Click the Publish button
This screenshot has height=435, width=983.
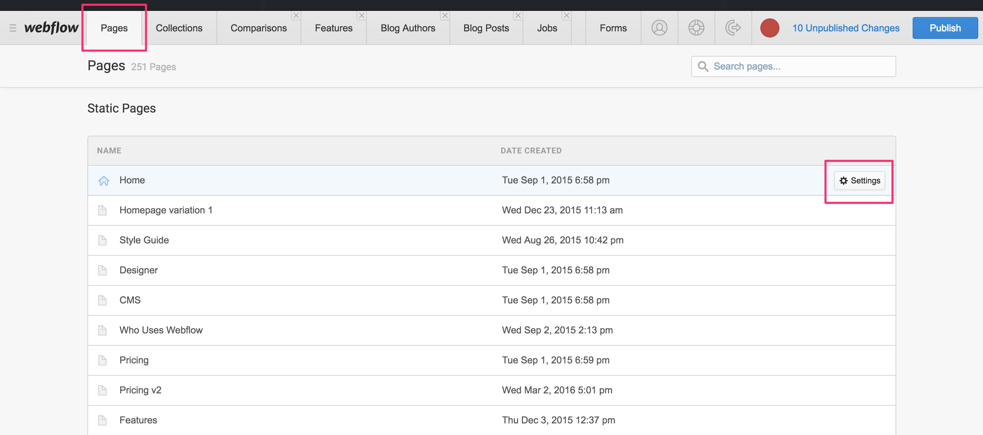[x=945, y=28]
